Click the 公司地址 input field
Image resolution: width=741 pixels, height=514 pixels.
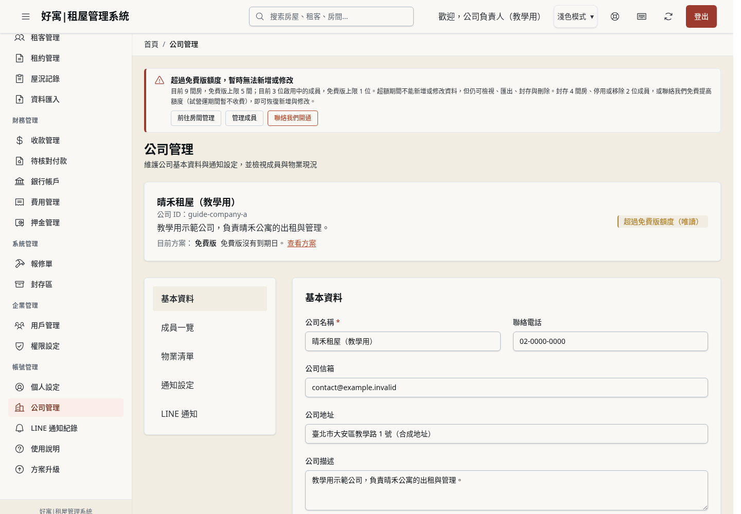506,434
